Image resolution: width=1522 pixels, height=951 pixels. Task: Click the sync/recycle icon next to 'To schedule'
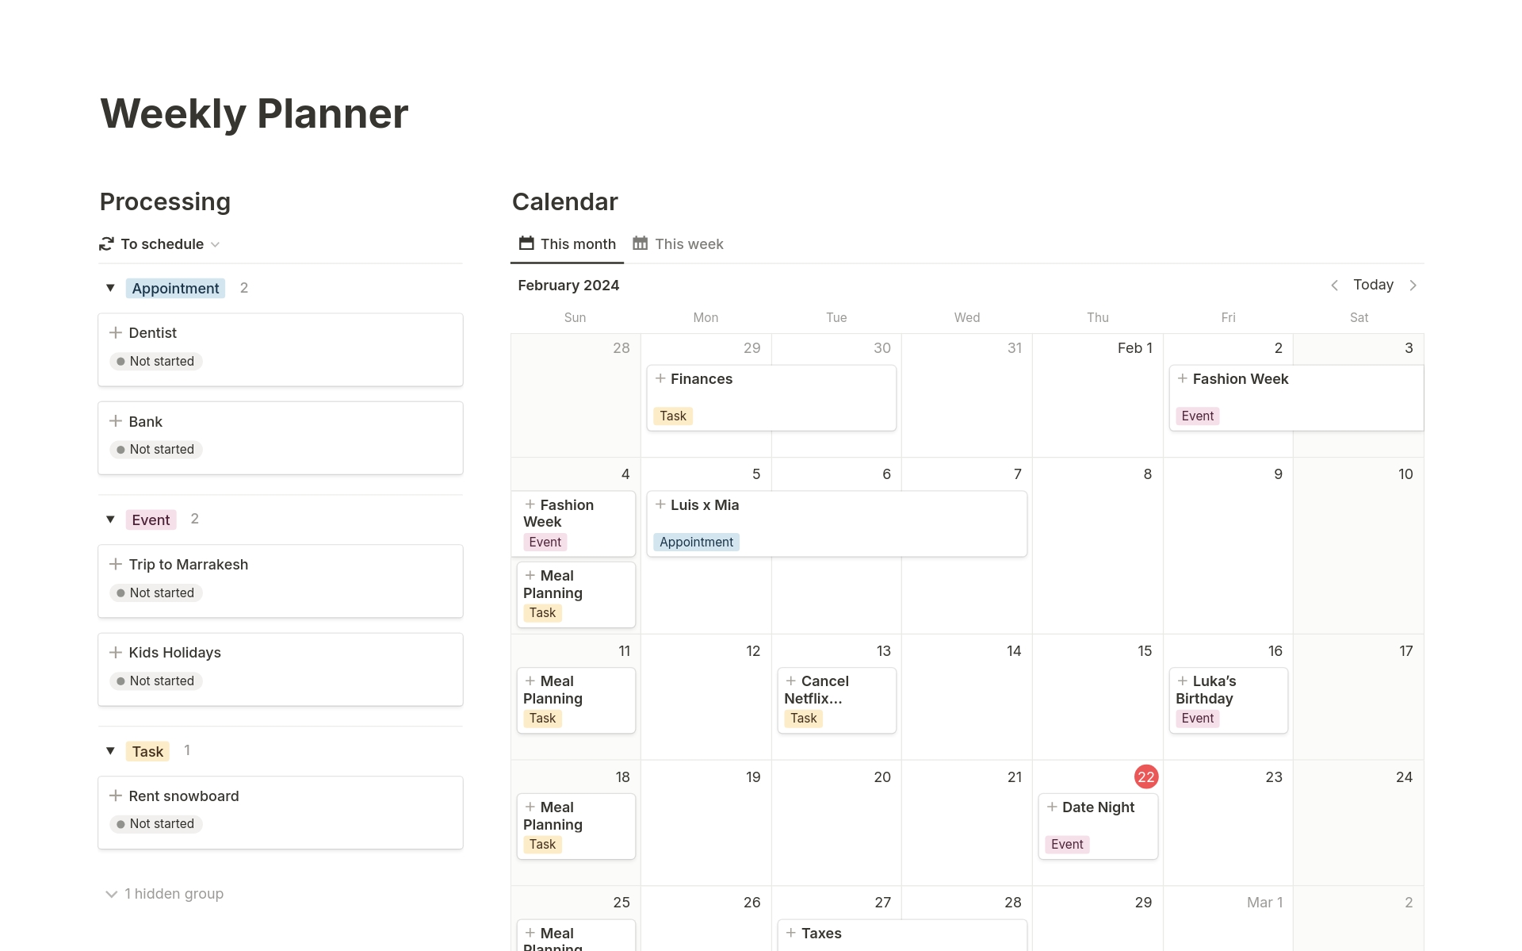click(106, 244)
